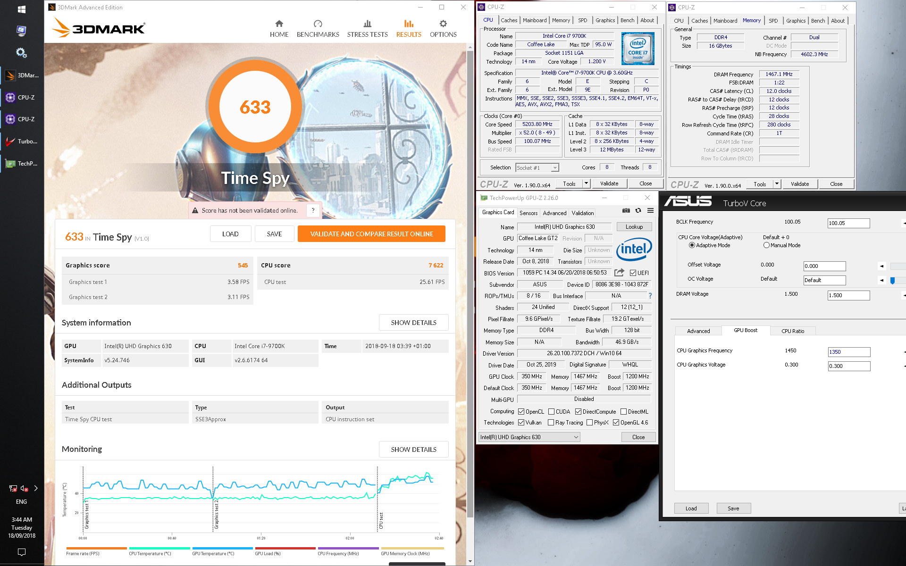Take GPU-Z screenshot with camera icon
This screenshot has width=906, height=566.
coord(626,211)
